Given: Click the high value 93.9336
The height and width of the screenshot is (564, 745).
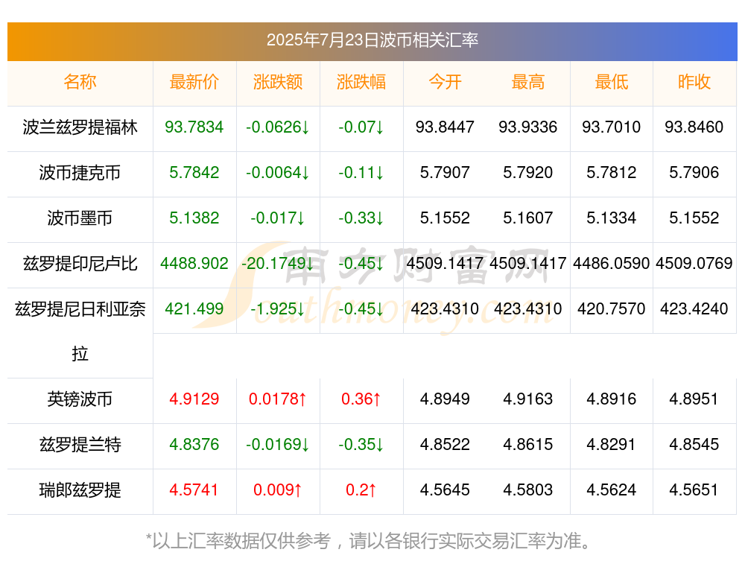Looking at the screenshot, I should tap(528, 127).
